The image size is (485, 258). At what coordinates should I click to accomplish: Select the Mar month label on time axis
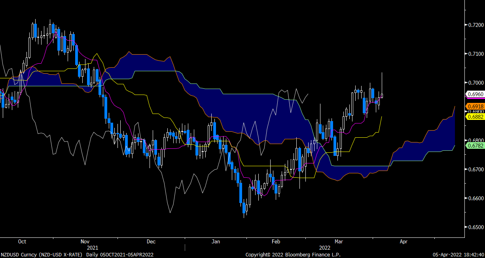(339, 241)
